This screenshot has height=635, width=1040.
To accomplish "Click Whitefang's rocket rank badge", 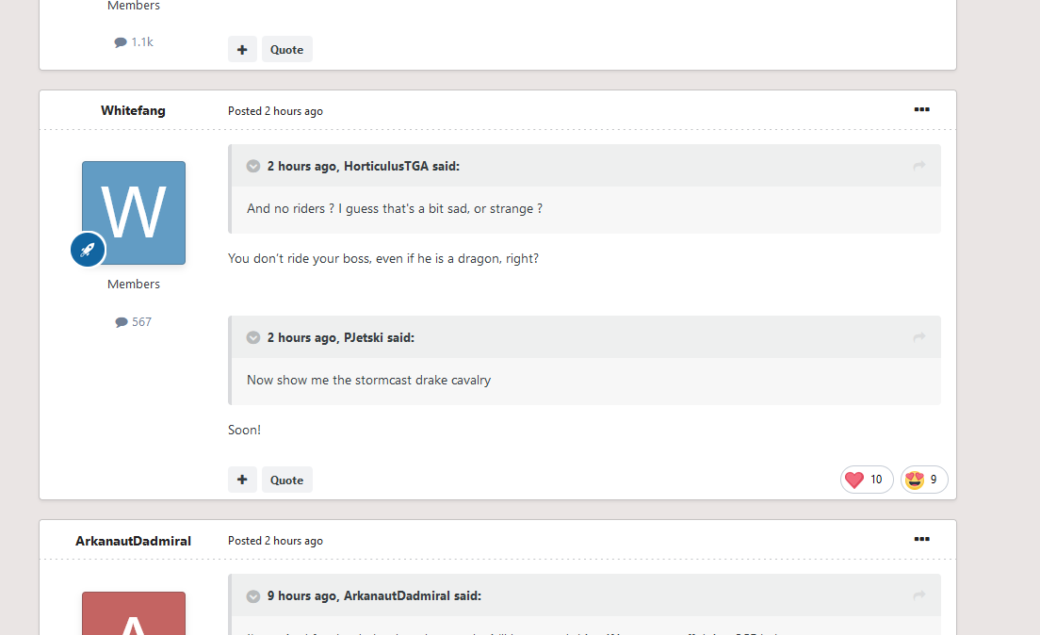I will tap(88, 251).
